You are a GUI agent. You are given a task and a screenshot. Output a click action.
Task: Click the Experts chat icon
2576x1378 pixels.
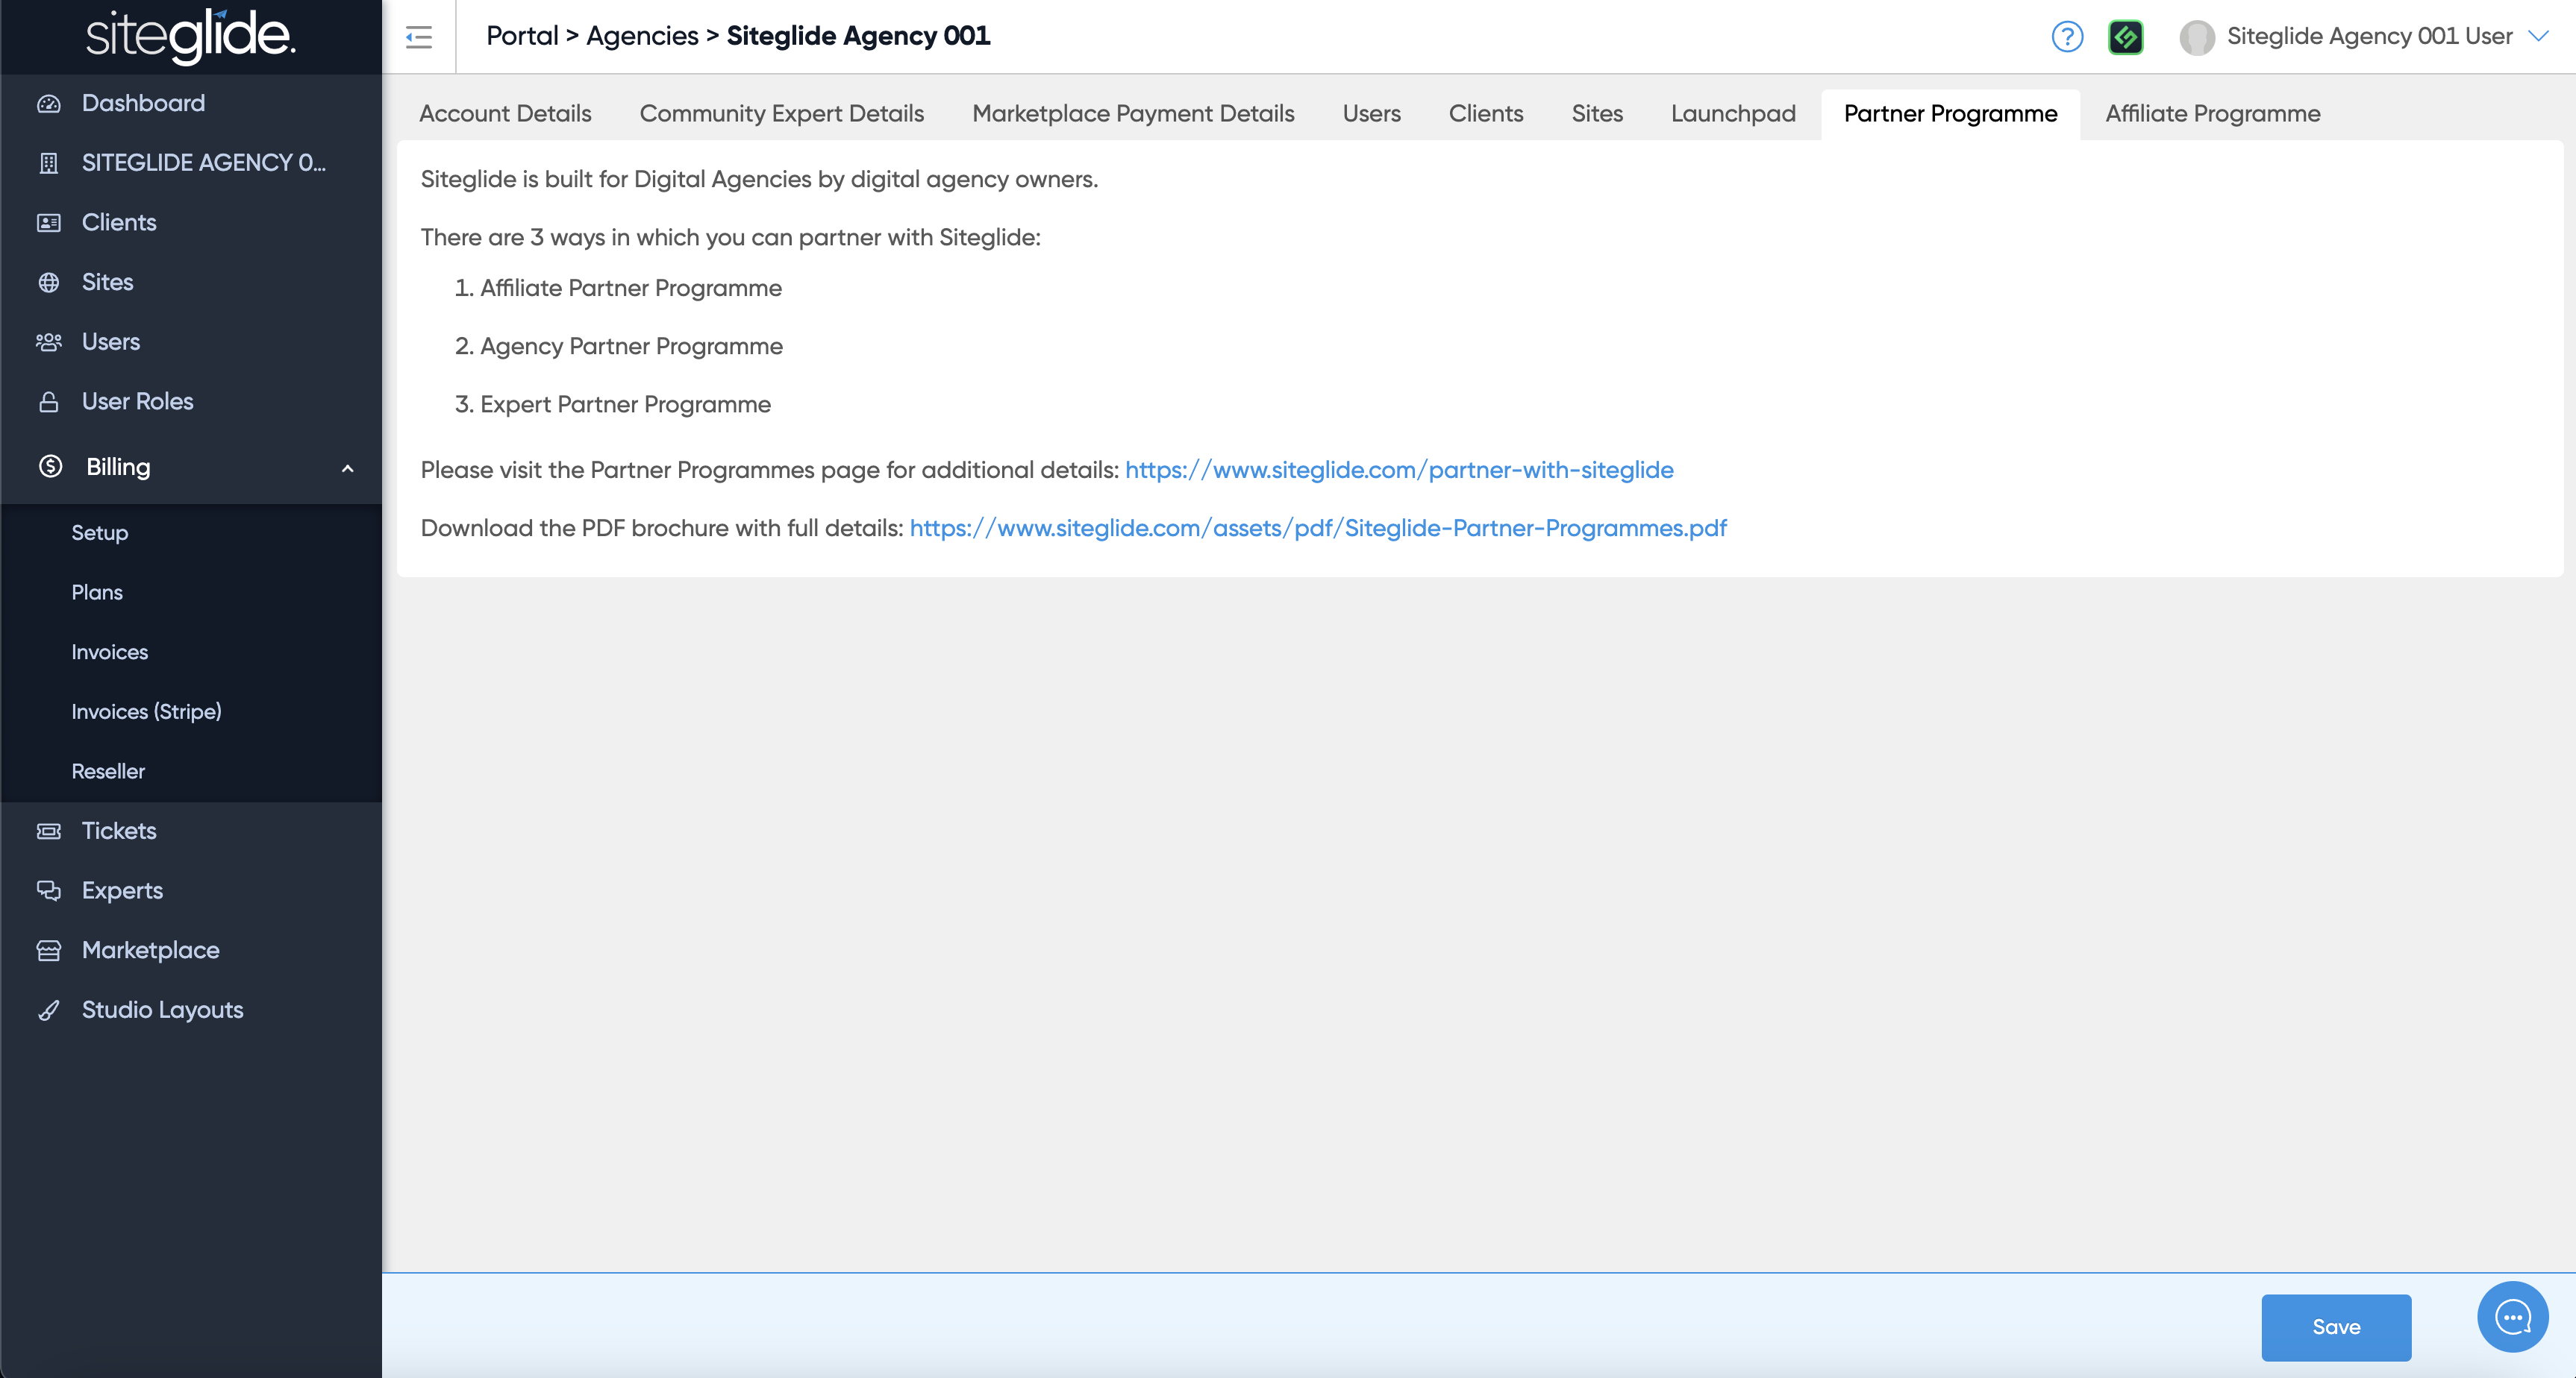(48, 890)
